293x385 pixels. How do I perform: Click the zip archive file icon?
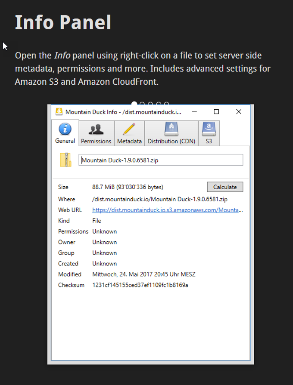[x=65, y=160]
